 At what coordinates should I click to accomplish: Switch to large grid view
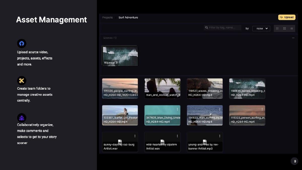click(284, 28)
